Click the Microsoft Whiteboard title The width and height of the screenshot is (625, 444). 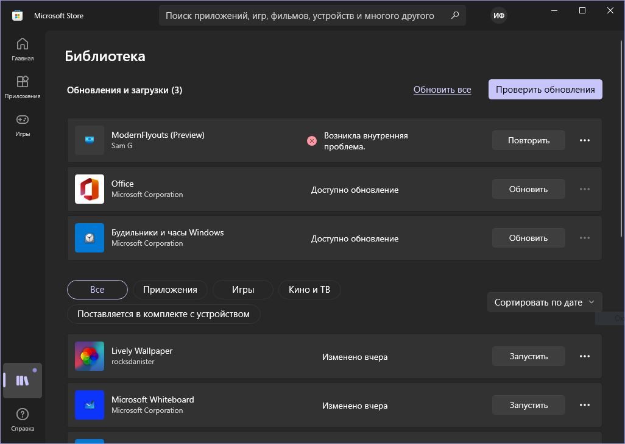point(153,399)
